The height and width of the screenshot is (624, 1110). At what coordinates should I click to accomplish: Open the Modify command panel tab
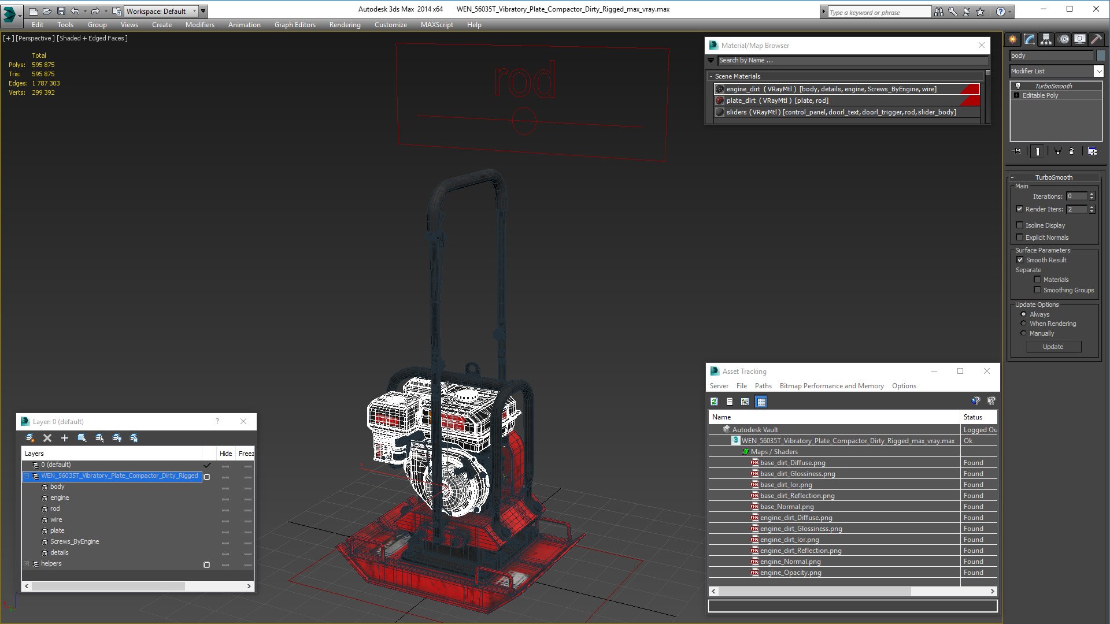pos(1030,39)
